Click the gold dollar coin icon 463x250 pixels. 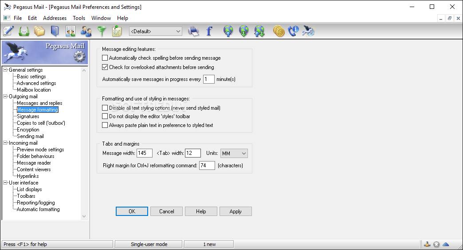[x=279, y=31]
